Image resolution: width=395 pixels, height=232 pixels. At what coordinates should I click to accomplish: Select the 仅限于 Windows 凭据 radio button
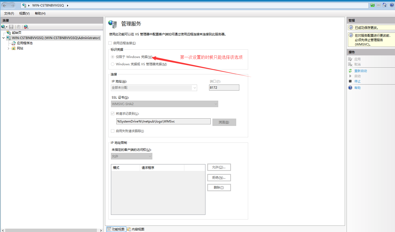[112, 57]
